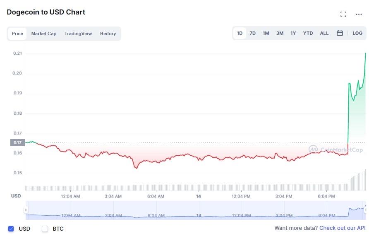Choose the 3M time range
369x241 pixels.
click(x=280, y=33)
